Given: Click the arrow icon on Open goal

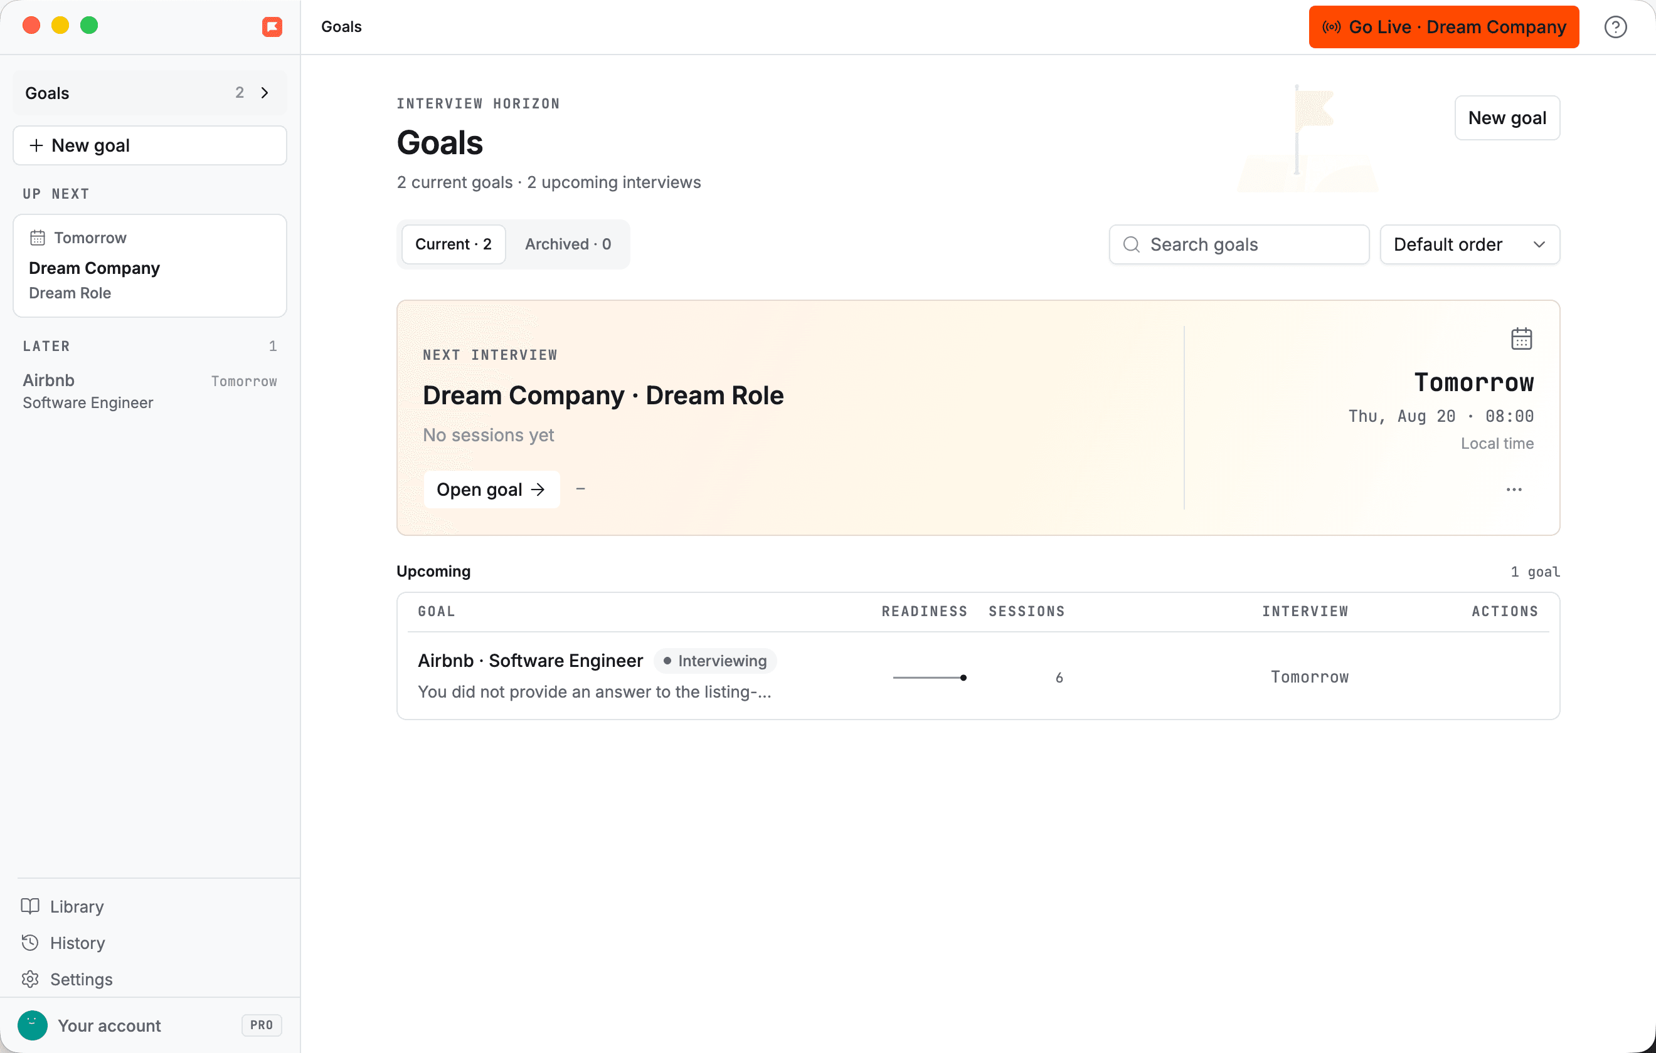Looking at the screenshot, I should 538,490.
